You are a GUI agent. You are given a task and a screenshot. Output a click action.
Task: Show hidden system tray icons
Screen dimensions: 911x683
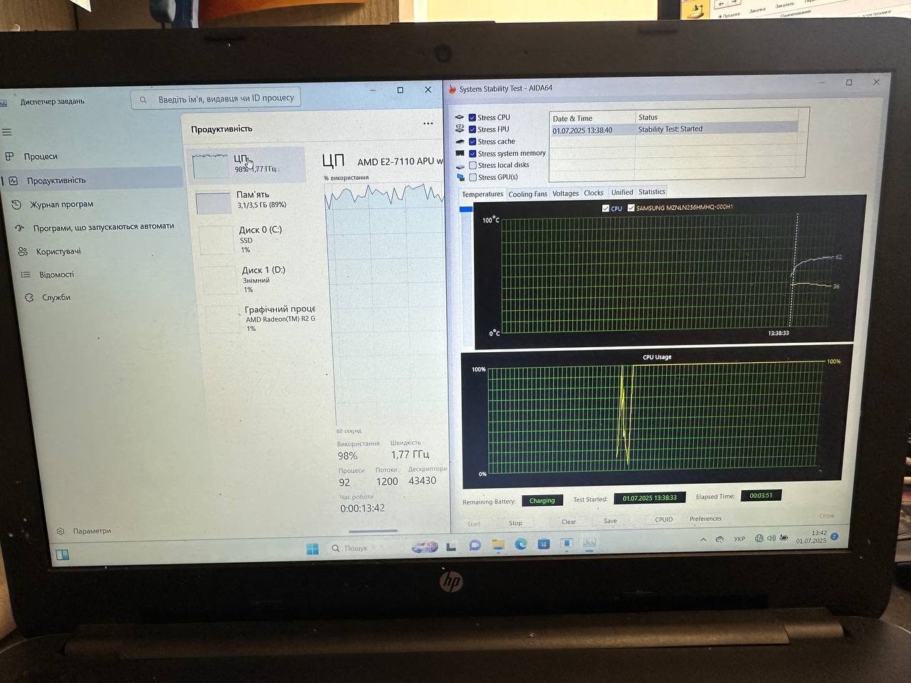coord(703,540)
